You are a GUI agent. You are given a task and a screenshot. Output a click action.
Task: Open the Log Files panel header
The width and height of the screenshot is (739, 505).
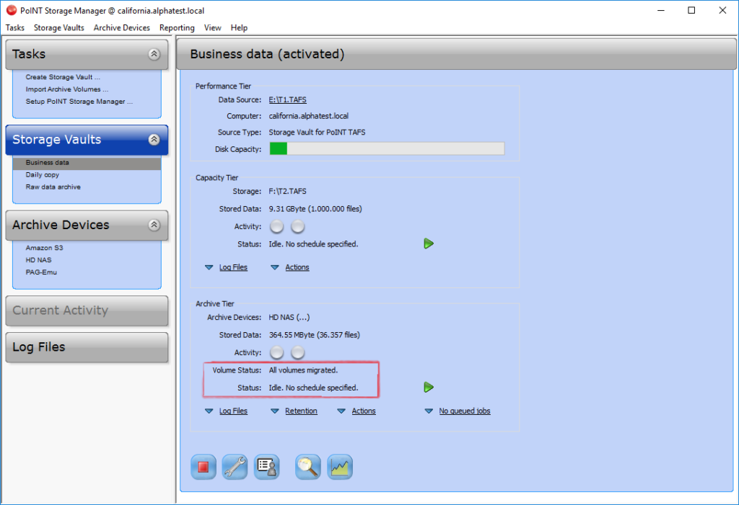coord(87,347)
